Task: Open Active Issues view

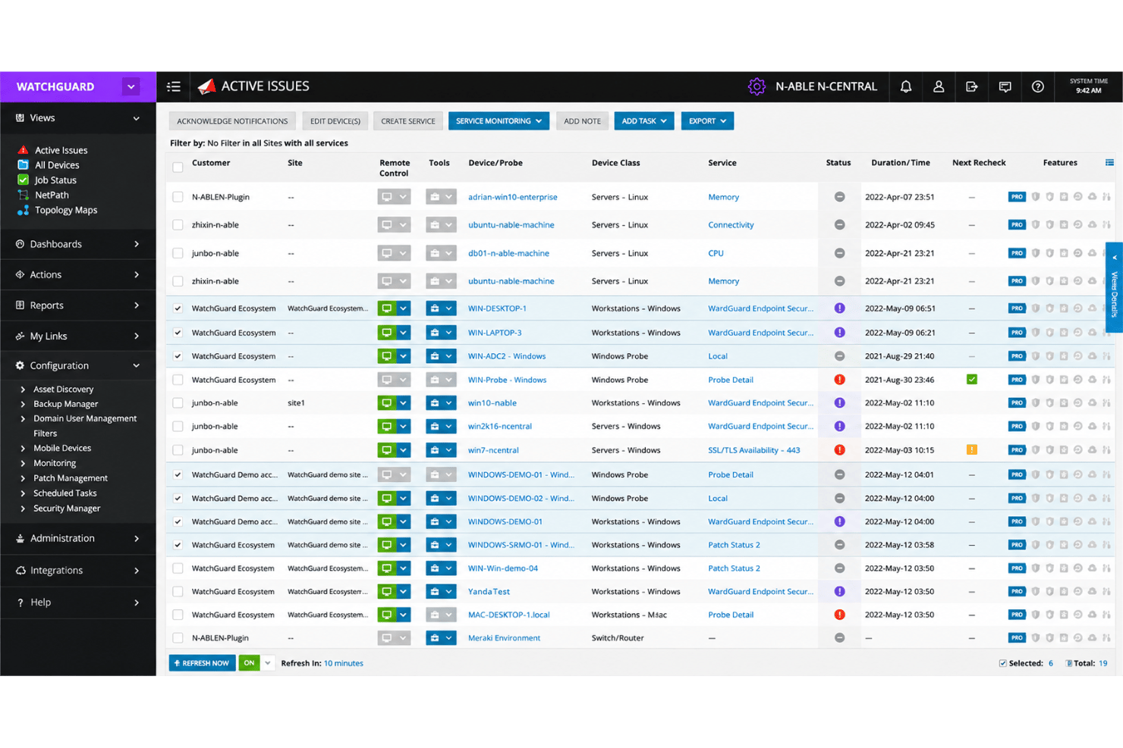Action: pyautogui.click(x=61, y=150)
